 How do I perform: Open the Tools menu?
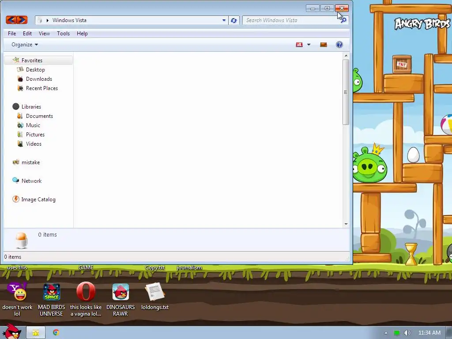pos(64,34)
